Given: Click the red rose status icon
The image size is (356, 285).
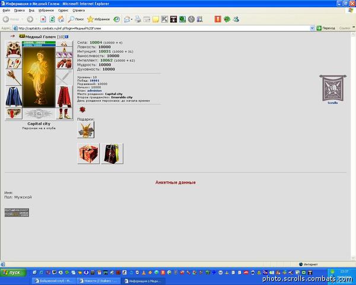Looking at the screenshot, I should (82, 110).
